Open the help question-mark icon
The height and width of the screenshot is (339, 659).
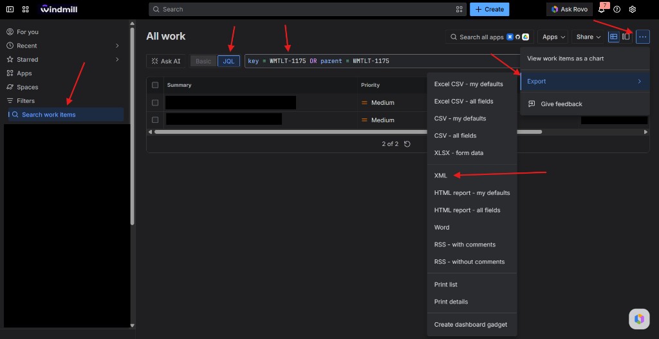tap(617, 9)
